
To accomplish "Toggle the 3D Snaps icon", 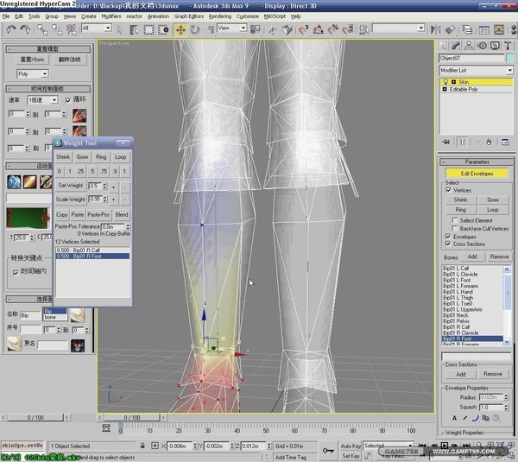I will (303, 29).
